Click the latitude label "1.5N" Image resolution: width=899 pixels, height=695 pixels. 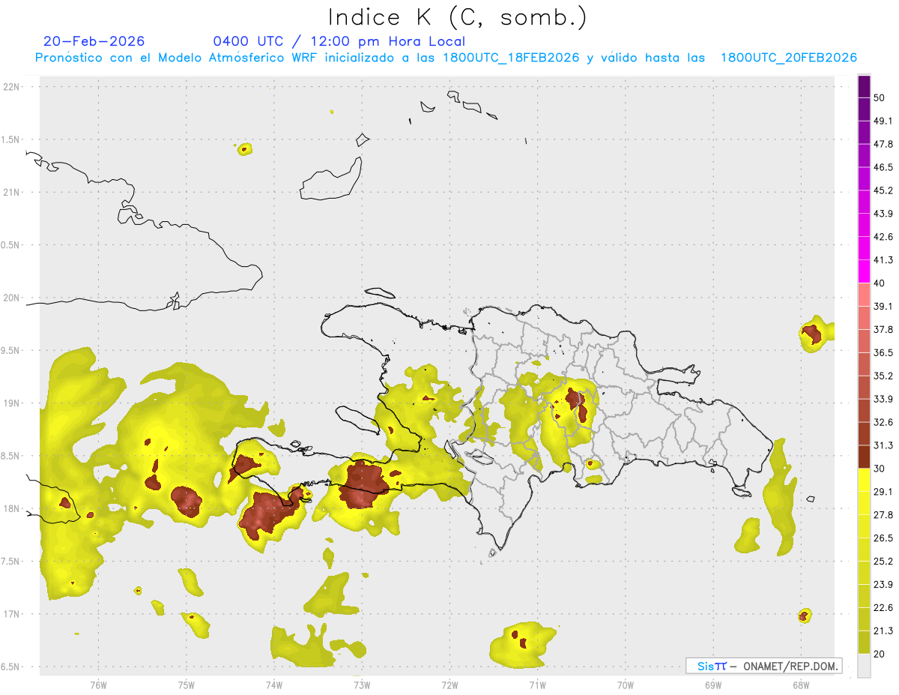10,139
